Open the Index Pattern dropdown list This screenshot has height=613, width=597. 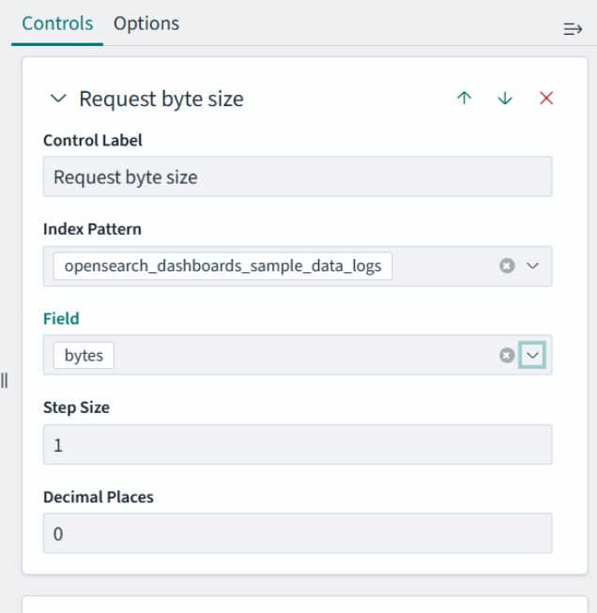click(x=532, y=266)
